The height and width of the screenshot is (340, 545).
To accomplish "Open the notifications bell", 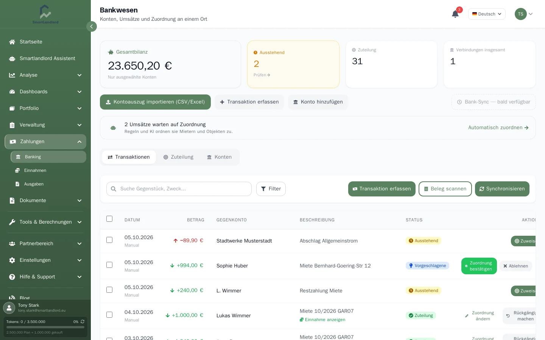I will tap(455, 14).
